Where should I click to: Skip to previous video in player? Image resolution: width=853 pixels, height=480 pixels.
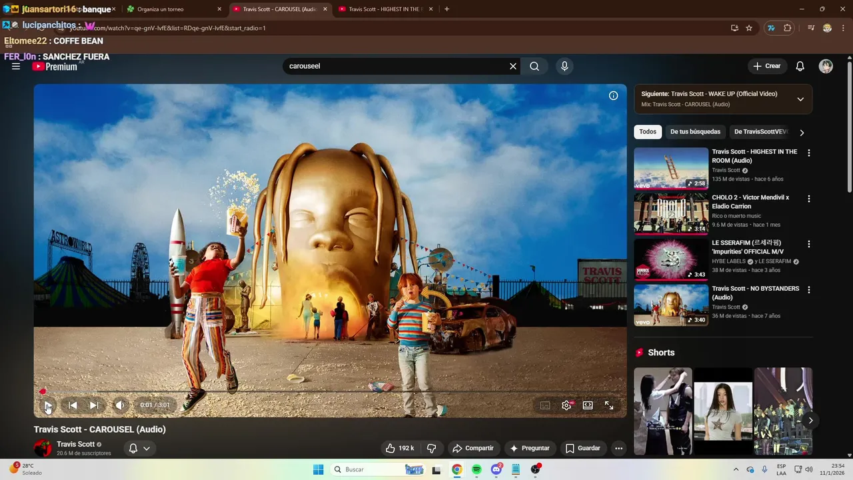73,405
